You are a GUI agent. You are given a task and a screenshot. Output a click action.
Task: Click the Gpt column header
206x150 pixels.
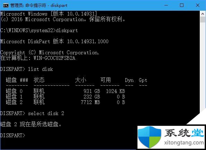(x=143, y=80)
